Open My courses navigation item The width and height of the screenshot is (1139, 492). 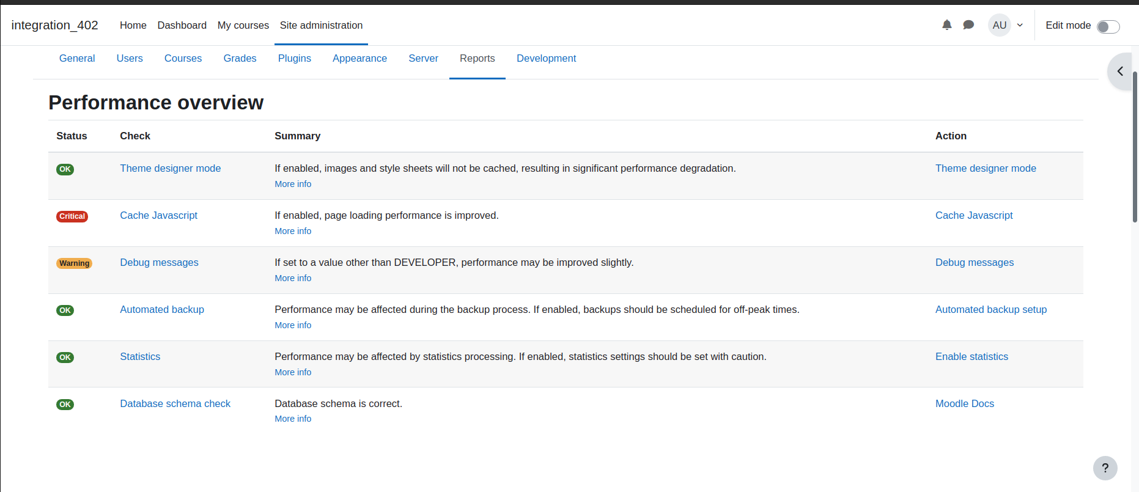243,25
